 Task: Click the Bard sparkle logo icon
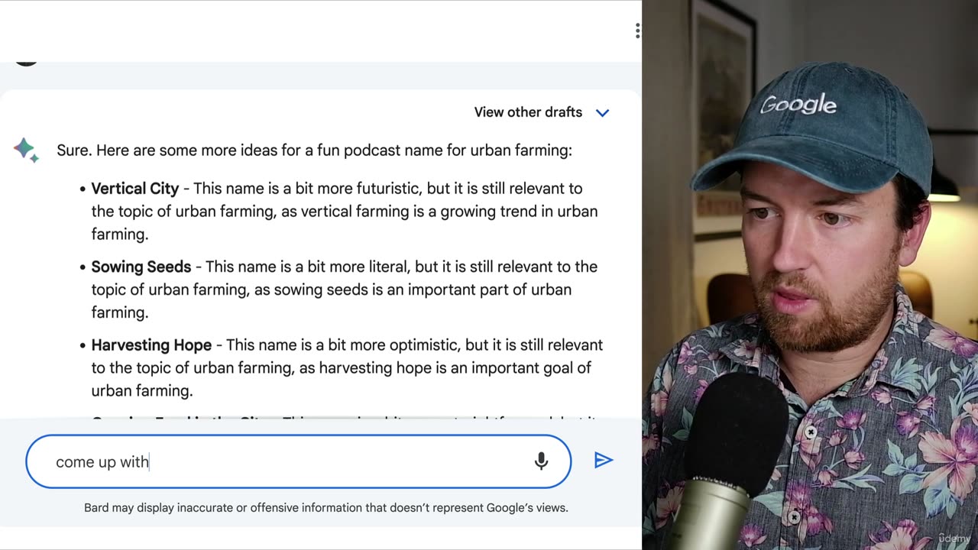[x=26, y=150]
